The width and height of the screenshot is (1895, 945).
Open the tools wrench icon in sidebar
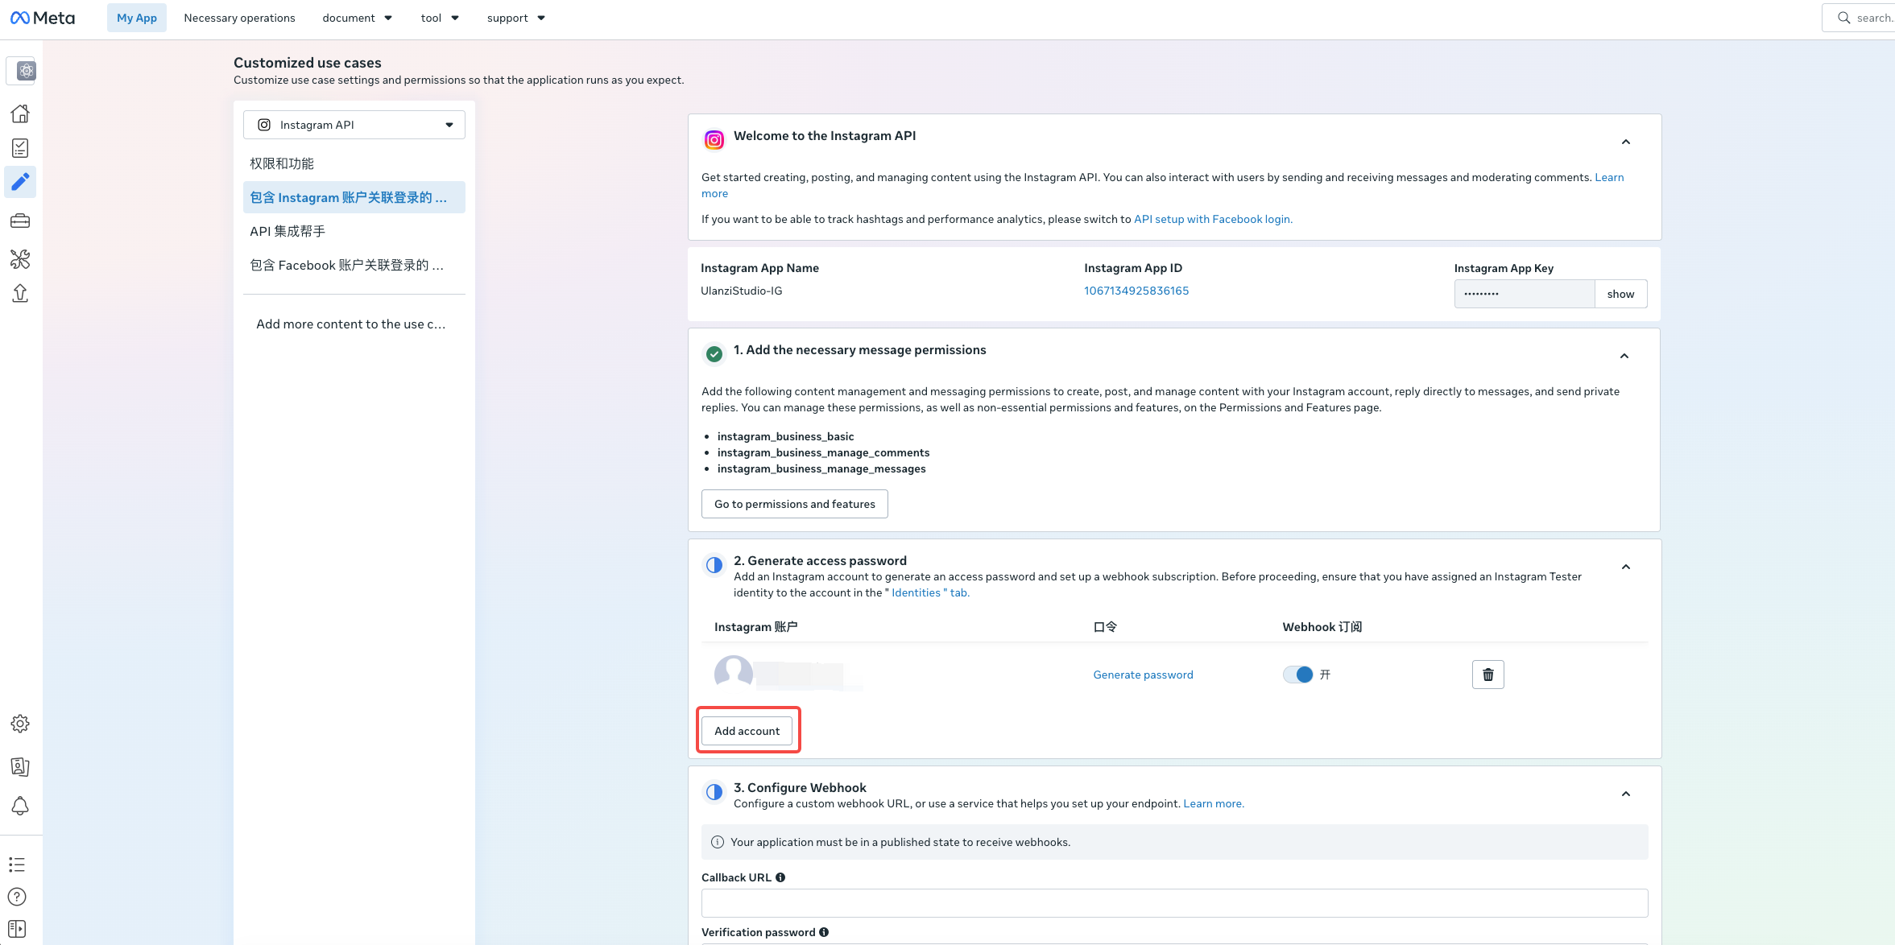(20, 259)
